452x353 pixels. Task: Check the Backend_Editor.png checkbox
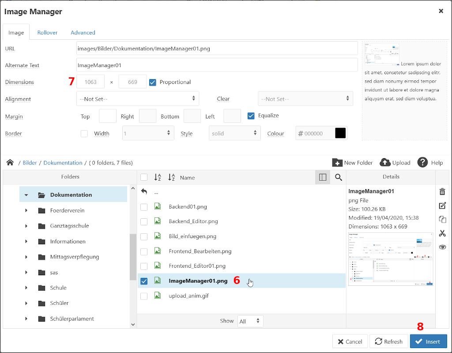tap(144, 222)
